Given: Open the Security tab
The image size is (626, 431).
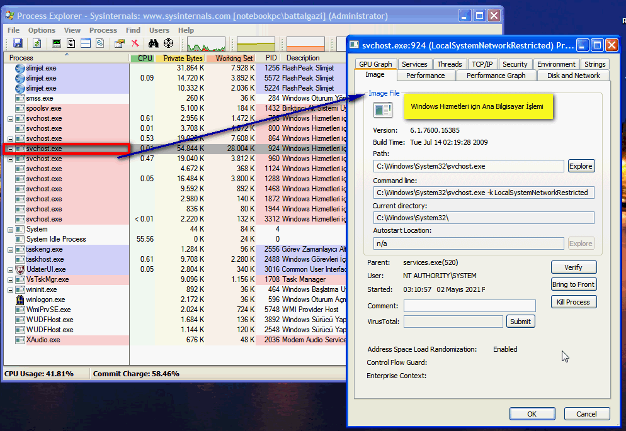Looking at the screenshot, I should pos(515,64).
